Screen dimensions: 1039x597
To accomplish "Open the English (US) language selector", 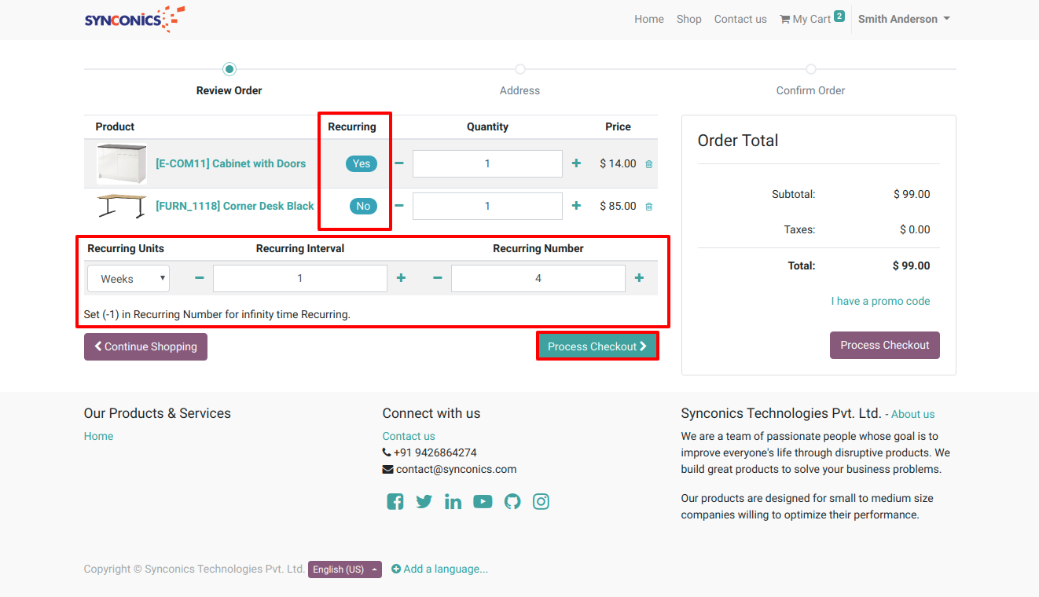I will click(x=344, y=570).
